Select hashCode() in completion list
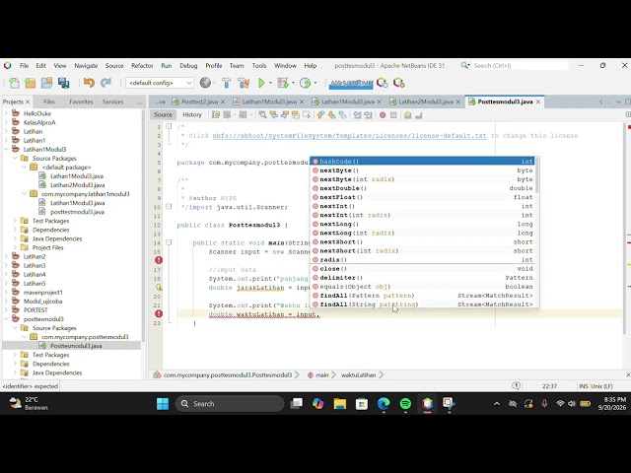The height and width of the screenshot is (473, 631). point(423,162)
